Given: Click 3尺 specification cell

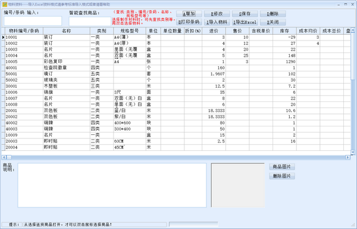Looking at the screenshot, I should 130,92.
